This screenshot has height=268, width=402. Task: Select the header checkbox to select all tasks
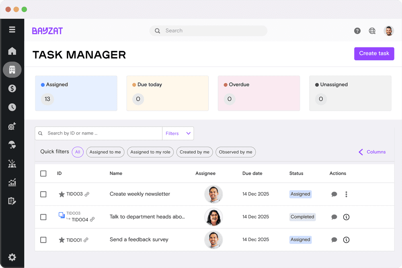43,173
